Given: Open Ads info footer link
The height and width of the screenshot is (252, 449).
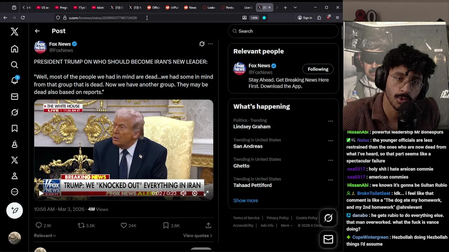Looking at the screenshot, I should click(267, 225).
